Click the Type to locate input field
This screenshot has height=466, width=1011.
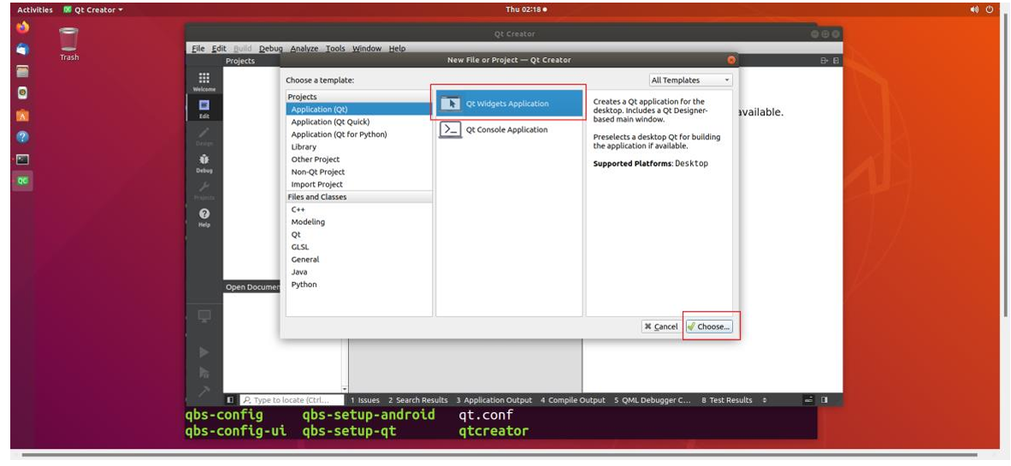coord(290,400)
